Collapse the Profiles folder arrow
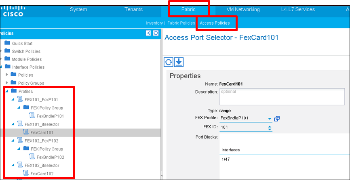Screen dimensions: 350x180 7,91
